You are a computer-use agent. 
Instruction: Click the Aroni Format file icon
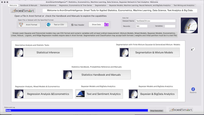21,25
